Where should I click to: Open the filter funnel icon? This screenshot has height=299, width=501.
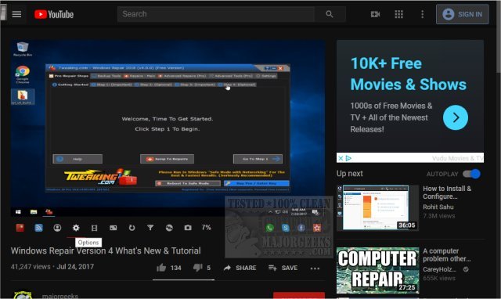tap(150, 228)
